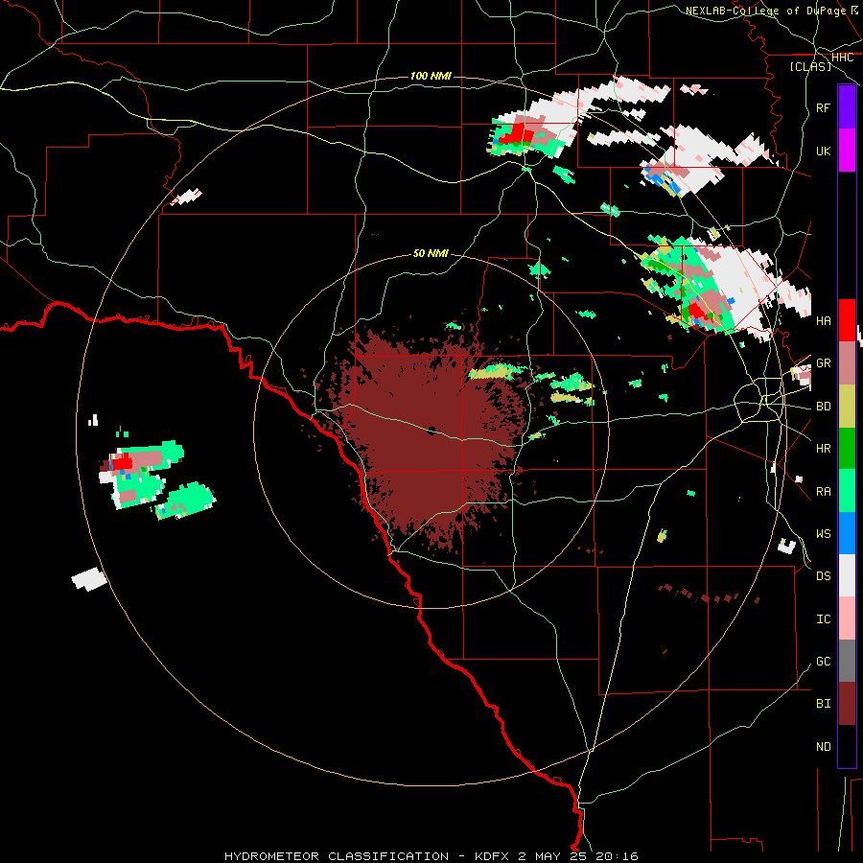Image resolution: width=863 pixels, height=863 pixels.
Task: Click the light pink IC ice crystals swatch
Action: (847, 618)
